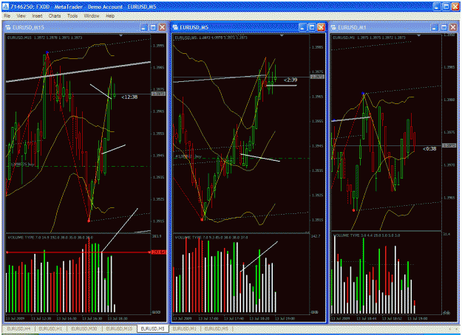Click the chart shift triangle in the M5 chart
The image size is (462, 335).
click(282, 35)
